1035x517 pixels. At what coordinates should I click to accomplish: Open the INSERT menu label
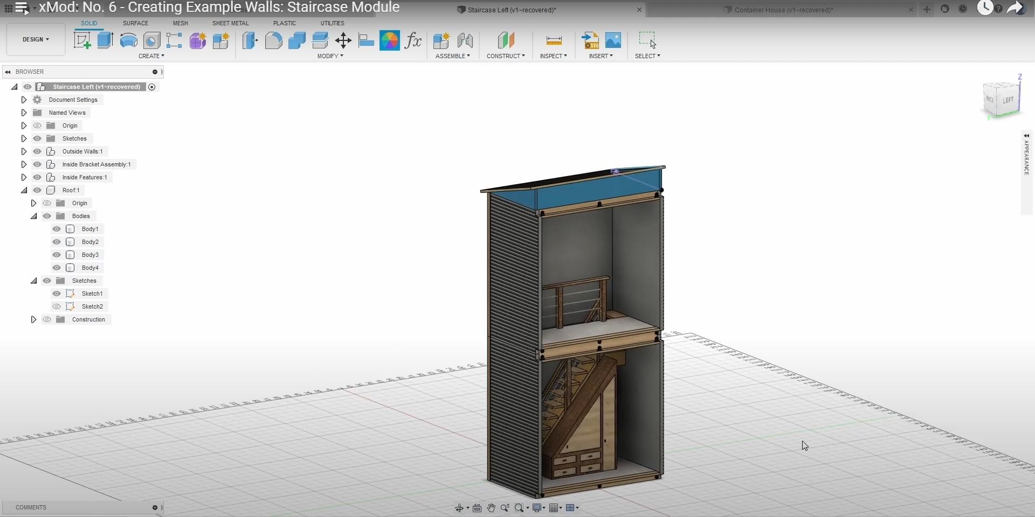pyautogui.click(x=601, y=56)
